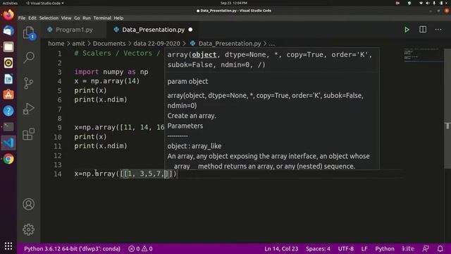This screenshot has width=451, height=254.
Task: Select Python 3.6.12 interpreter in status bar
Action: 72,248
